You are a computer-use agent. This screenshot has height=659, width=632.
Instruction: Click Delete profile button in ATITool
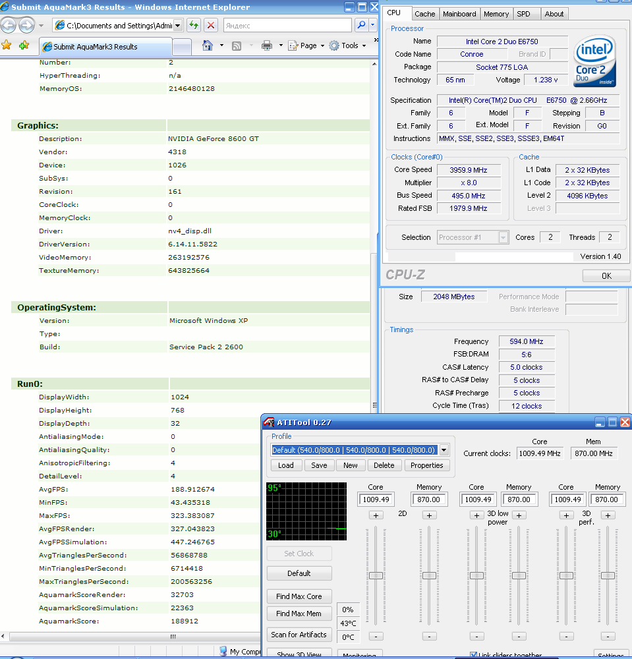click(384, 465)
